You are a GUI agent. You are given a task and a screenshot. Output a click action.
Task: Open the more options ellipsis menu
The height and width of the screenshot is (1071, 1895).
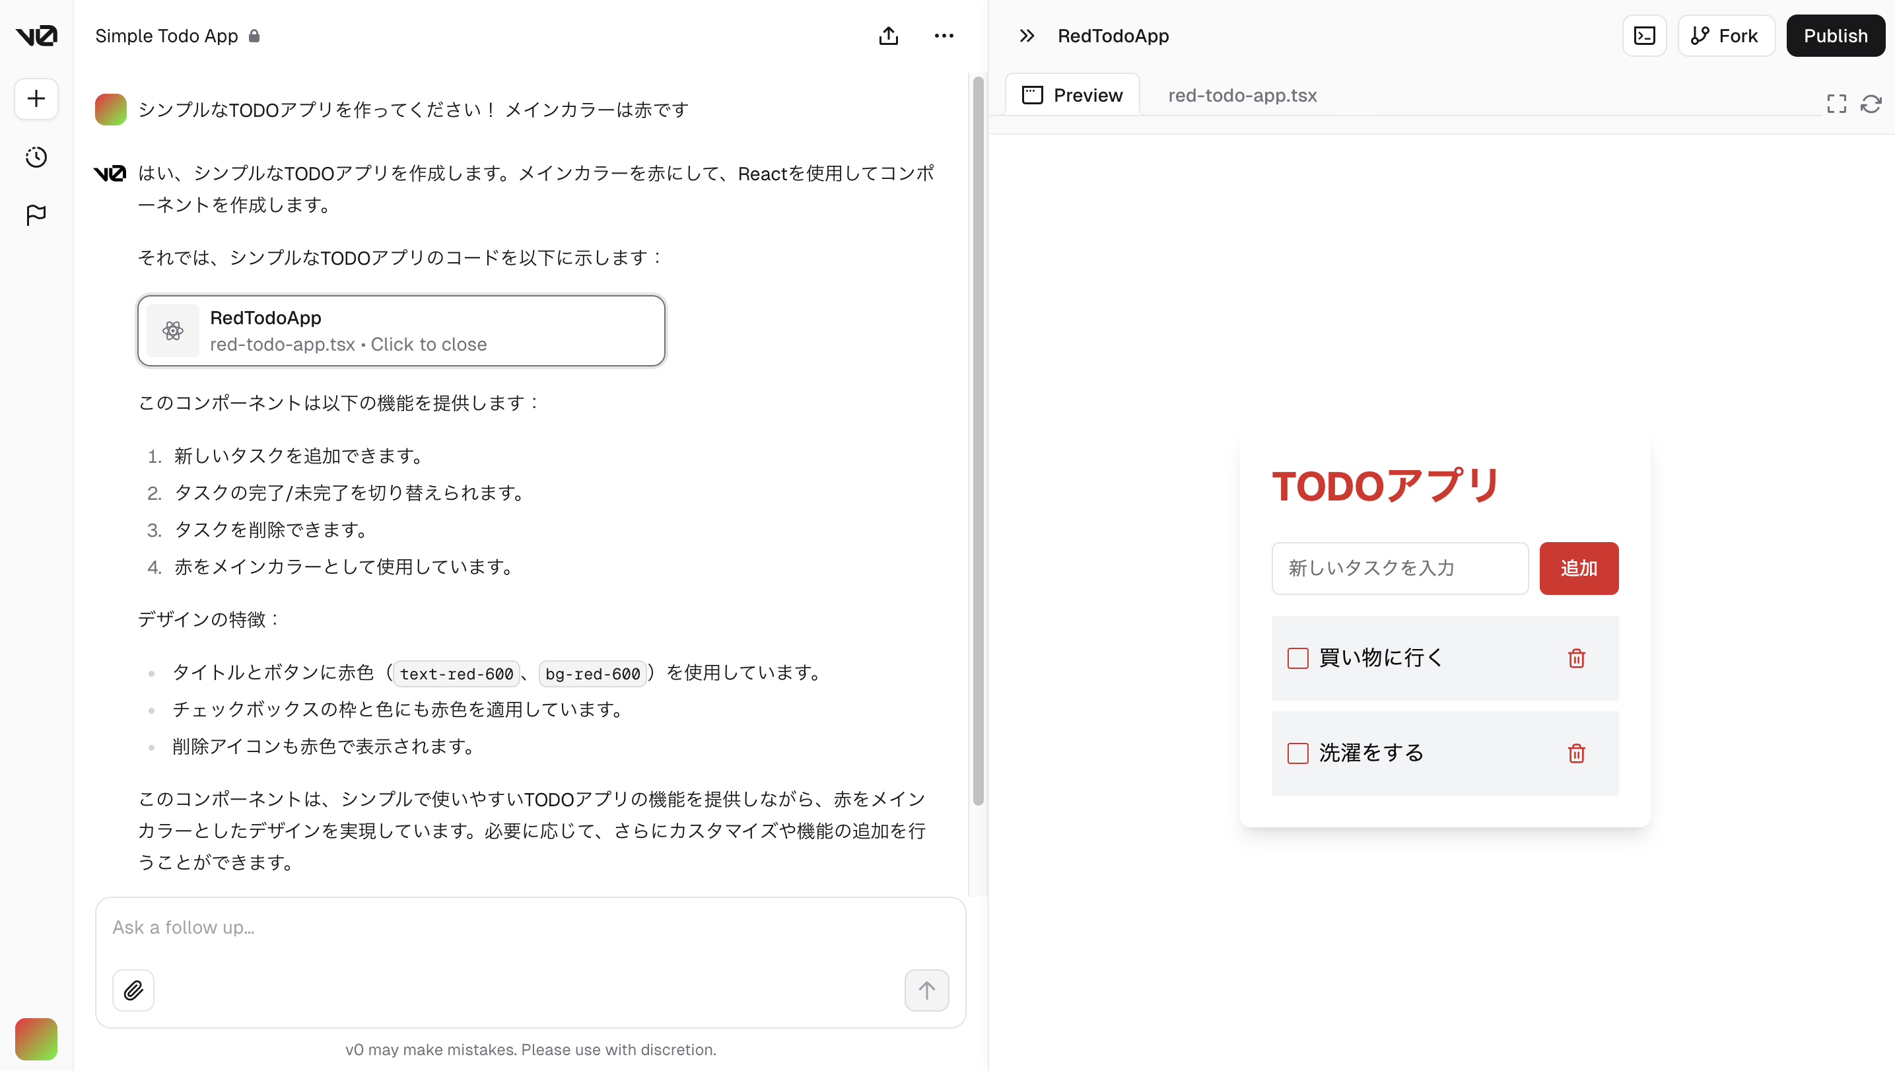[944, 35]
